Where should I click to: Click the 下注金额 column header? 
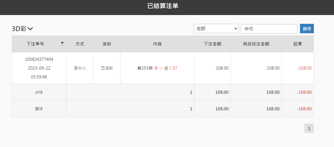(212, 44)
